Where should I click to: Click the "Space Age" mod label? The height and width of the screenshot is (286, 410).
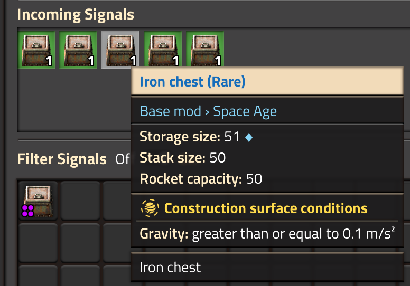(245, 111)
